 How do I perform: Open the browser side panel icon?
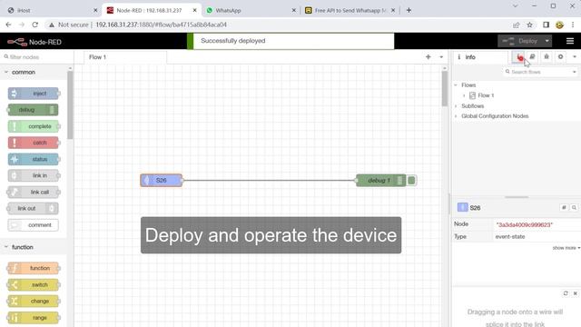point(546,25)
